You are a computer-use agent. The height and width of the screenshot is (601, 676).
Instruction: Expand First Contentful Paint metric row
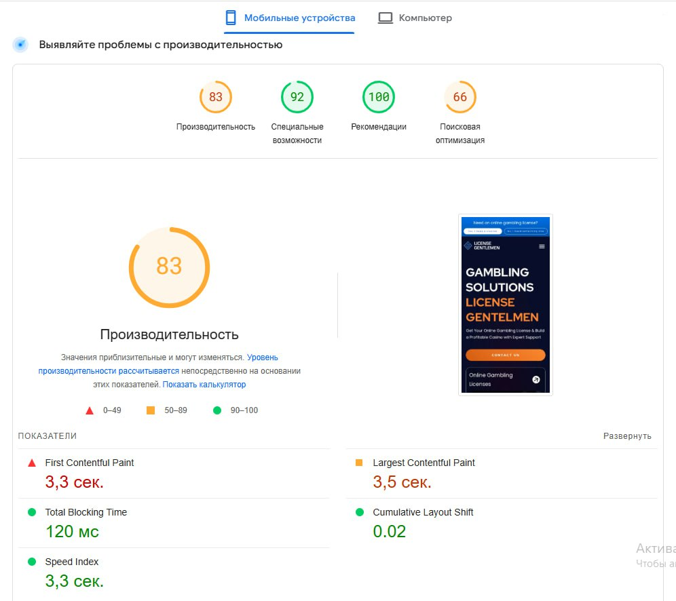coord(90,463)
